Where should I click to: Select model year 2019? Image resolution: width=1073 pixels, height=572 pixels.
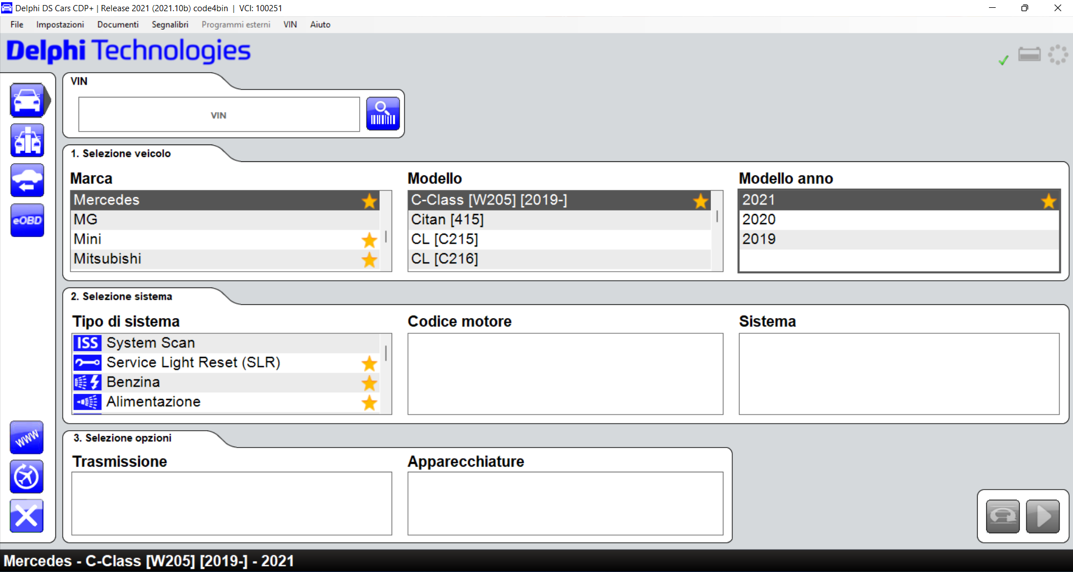click(899, 239)
